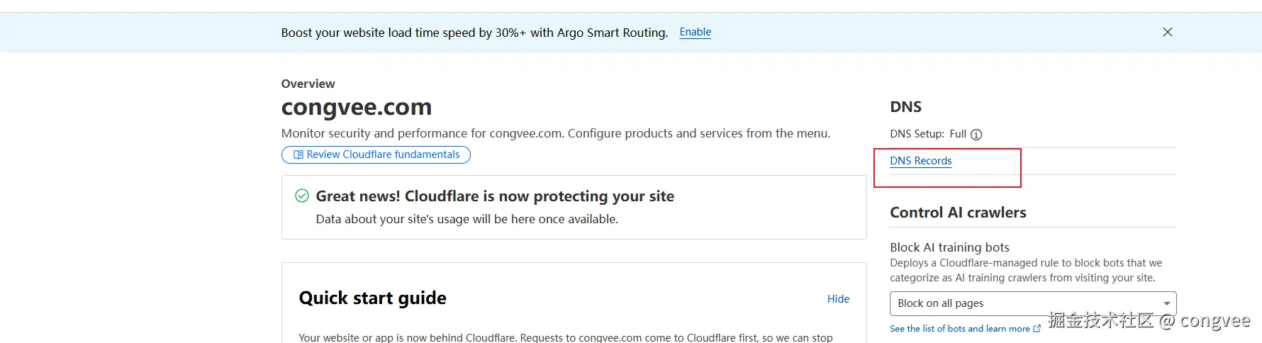1262x343 pixels.
Task: Click the DNS section heading
Action: pos(905,107)
